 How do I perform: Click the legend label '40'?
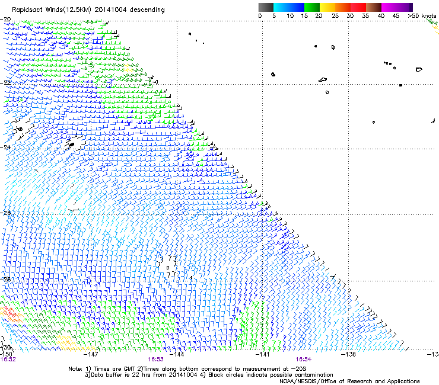381,16
